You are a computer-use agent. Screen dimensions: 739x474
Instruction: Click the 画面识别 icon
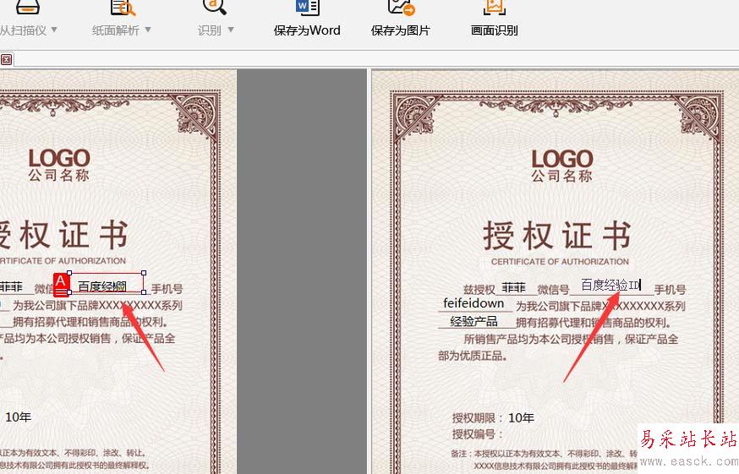coord(495,7)
